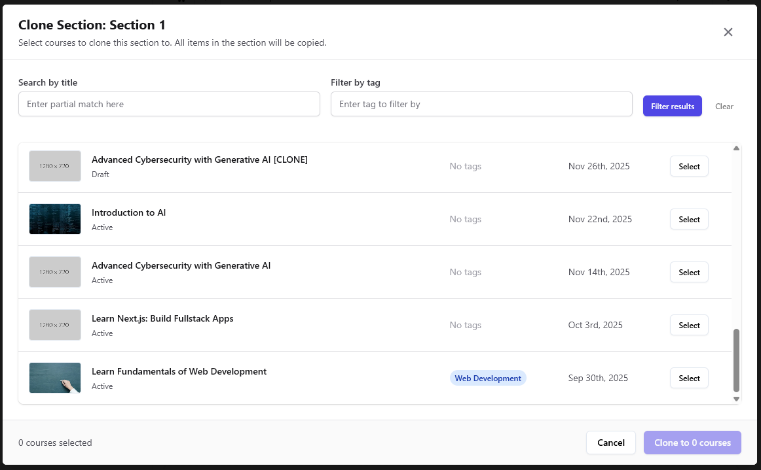Clear the search filters
Image resolution: width=761 pixels, height=470 pixels.
(724, 107)
